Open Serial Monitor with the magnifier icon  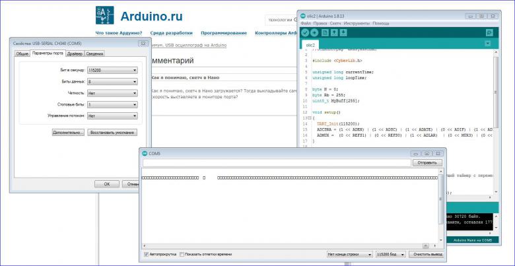[489, 32]
